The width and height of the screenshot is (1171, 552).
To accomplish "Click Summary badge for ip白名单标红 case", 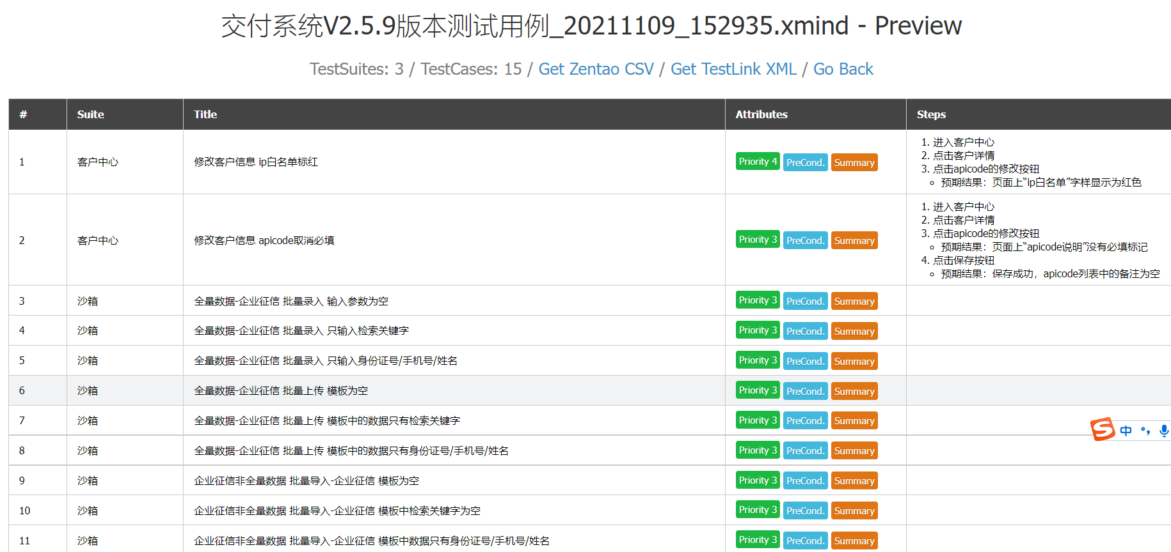I will (x=854, y=162).
